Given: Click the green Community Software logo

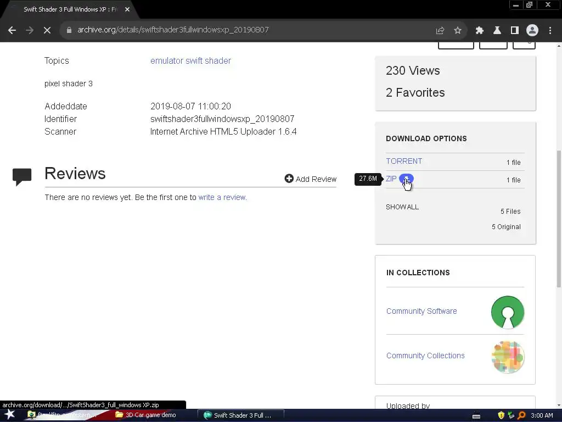Looking at the screenshot, I should coord(508,312).
